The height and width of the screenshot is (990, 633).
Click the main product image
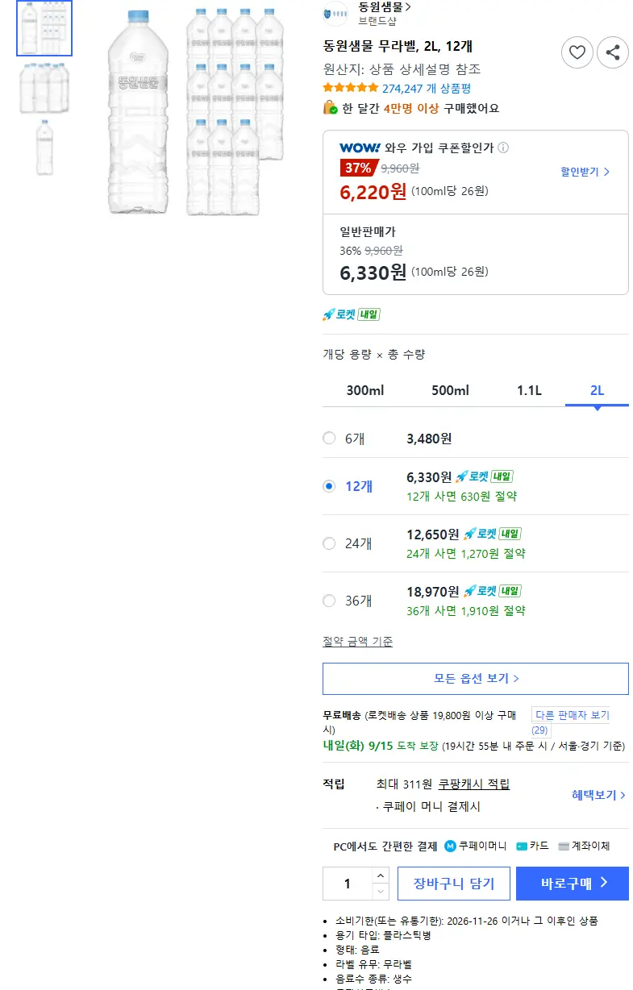(x=194, y=111)
